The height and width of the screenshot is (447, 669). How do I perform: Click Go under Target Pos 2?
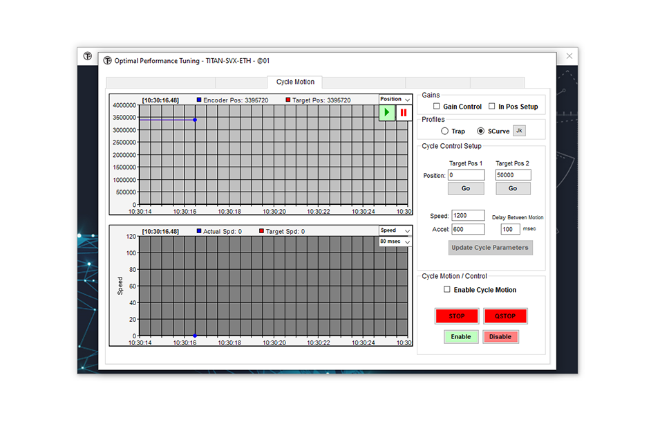pos(513,188)
